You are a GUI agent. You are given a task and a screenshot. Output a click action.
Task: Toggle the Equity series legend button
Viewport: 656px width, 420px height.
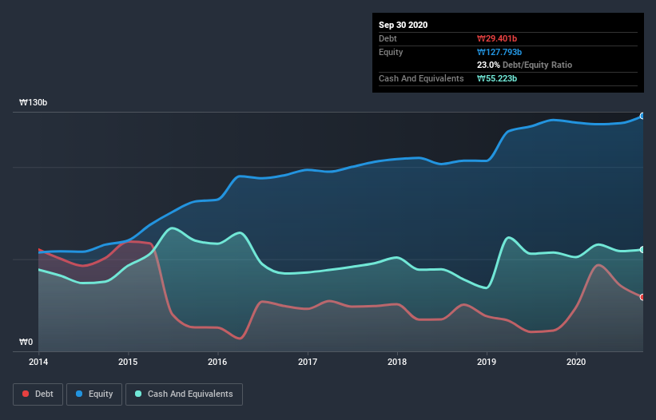94,394
